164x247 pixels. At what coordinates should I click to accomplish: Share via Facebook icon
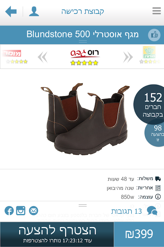tap(9, 210)
